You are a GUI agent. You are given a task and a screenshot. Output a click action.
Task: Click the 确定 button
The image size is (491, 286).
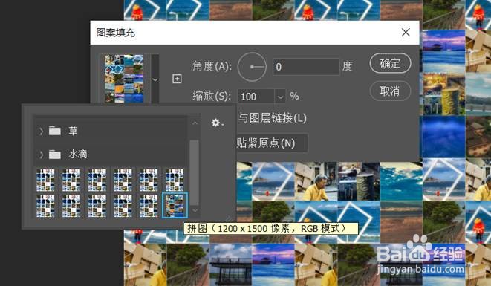[x=390, y=63]
